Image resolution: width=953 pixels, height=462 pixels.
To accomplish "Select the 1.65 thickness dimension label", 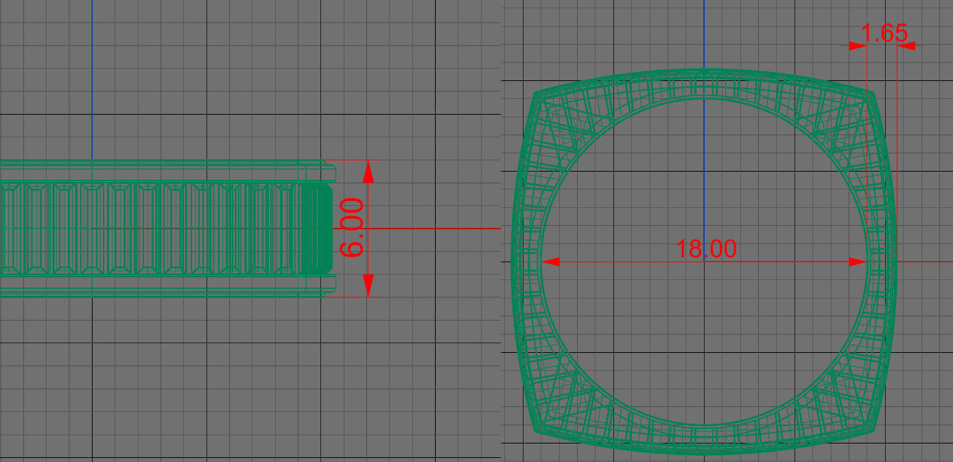I will [884, 33].
